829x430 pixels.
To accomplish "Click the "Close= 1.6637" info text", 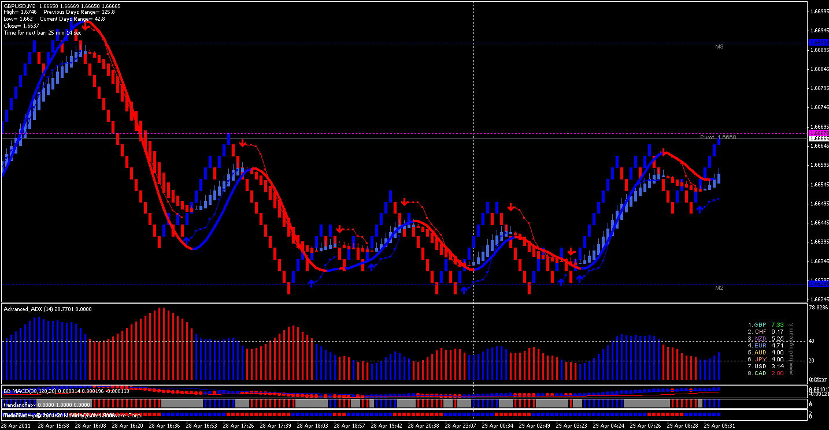I will click(21, 26).
